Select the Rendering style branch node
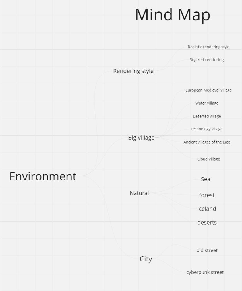This screenshot has height=291, width=242. [x=133, y=71]
